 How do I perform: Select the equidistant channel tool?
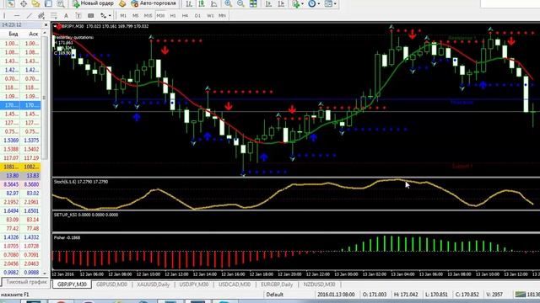(x=41, y=15)
